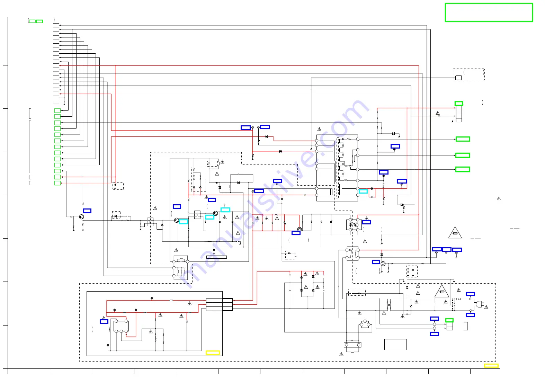Open the blue link above the two-pin connector arrows
This screenshot has width=545, height=383.
[x=435, y=319]
